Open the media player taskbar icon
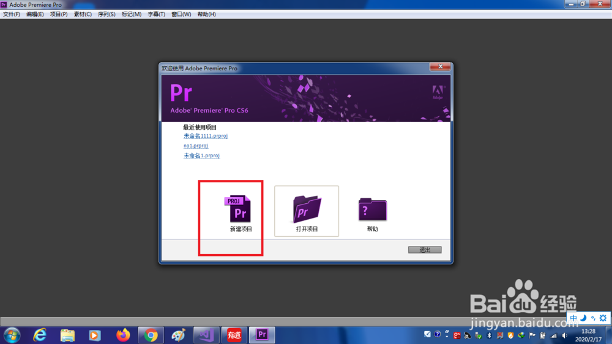Screen dimensions: 612x344 point(94,335)
